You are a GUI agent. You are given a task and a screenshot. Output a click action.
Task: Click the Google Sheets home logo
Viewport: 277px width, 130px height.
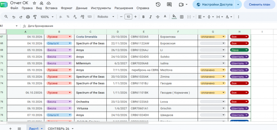(x=4, y=5)
